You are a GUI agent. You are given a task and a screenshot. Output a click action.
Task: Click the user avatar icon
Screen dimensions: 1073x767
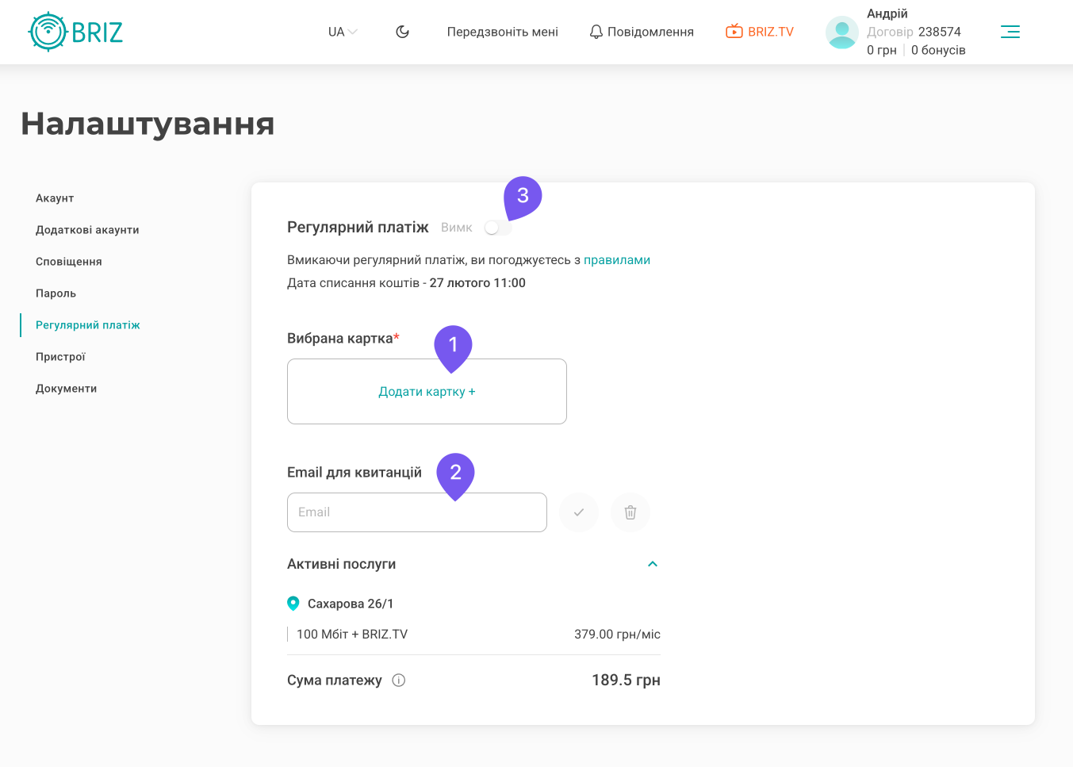841,33
